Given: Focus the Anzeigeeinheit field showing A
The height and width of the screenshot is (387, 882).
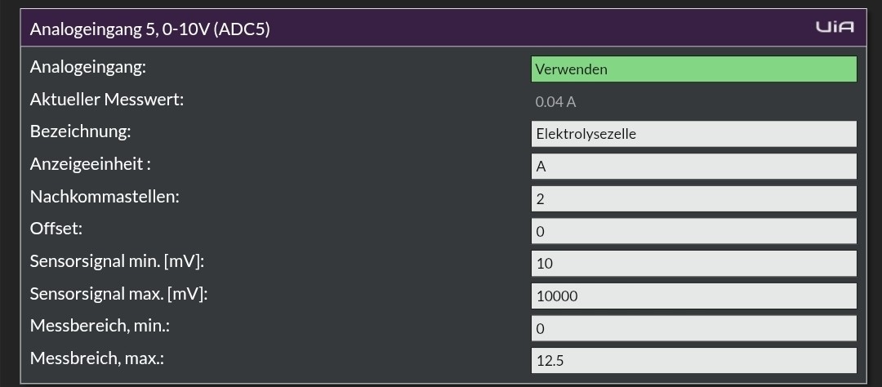Looking at the screenshot, I should click(x=694, y=167).
